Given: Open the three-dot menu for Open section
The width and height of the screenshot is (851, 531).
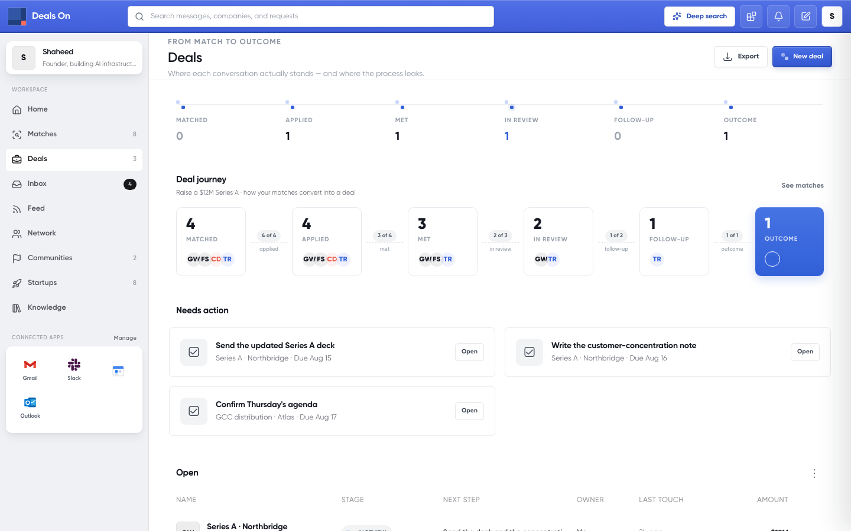Looking at the screenshot, I should click(814, 474).
